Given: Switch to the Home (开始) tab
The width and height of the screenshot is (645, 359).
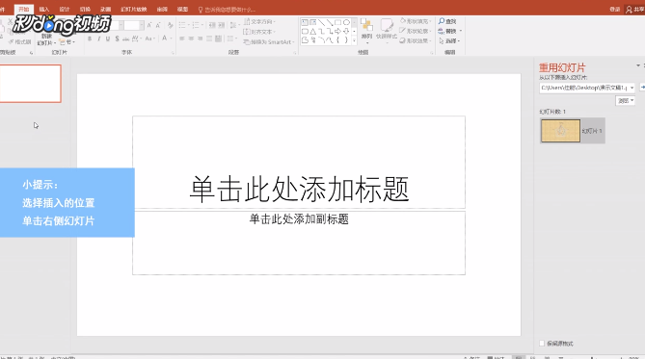Looking at the screenshot, I should 24,10.
